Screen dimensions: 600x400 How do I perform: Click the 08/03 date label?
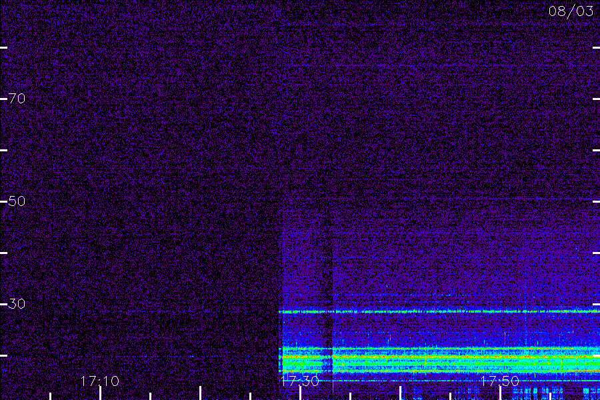tap(571, 11)
